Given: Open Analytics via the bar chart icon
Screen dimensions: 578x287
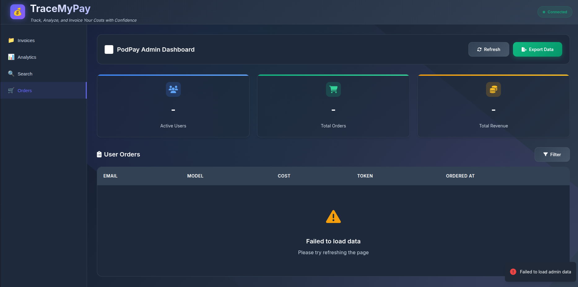Looking at the screenshot, I should pyautogui.click(x=11, y=57).
